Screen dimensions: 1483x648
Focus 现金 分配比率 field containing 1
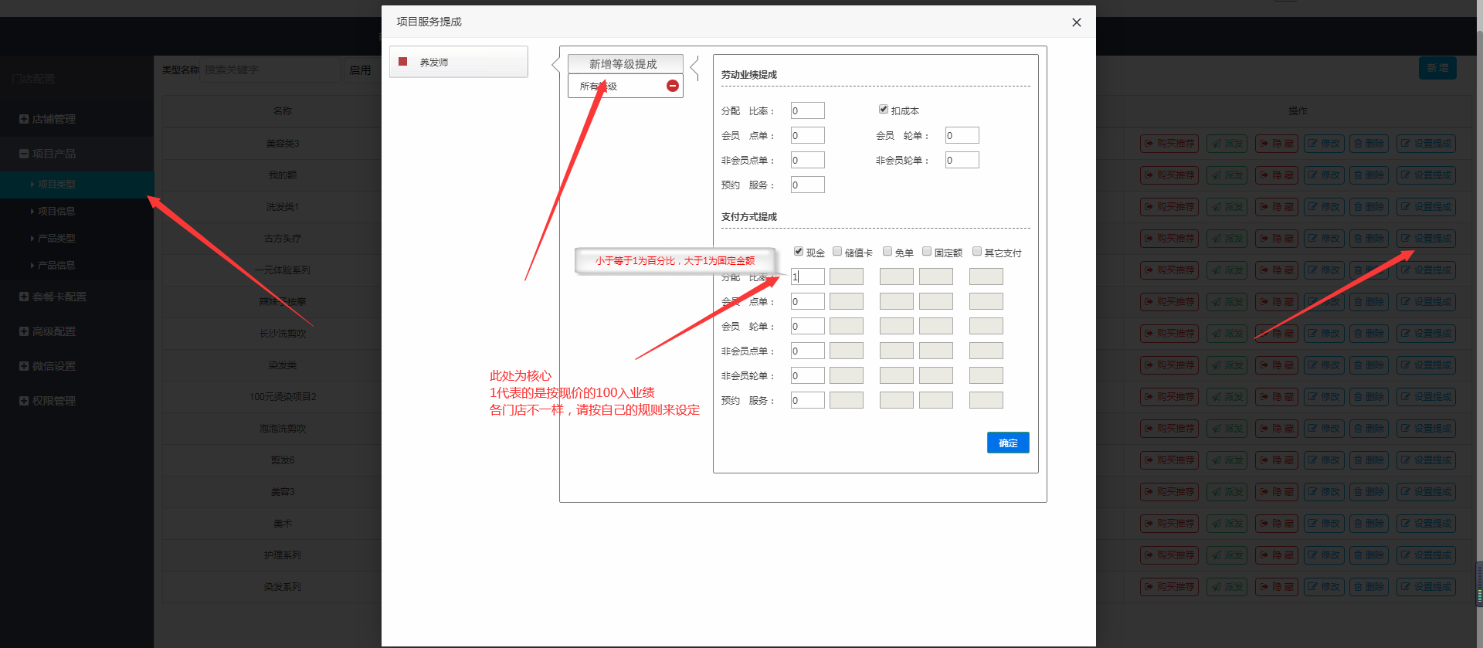click(808, 277)
